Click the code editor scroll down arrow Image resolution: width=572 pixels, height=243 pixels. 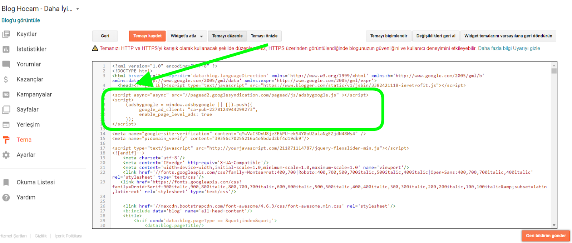(x=554, y=225)
